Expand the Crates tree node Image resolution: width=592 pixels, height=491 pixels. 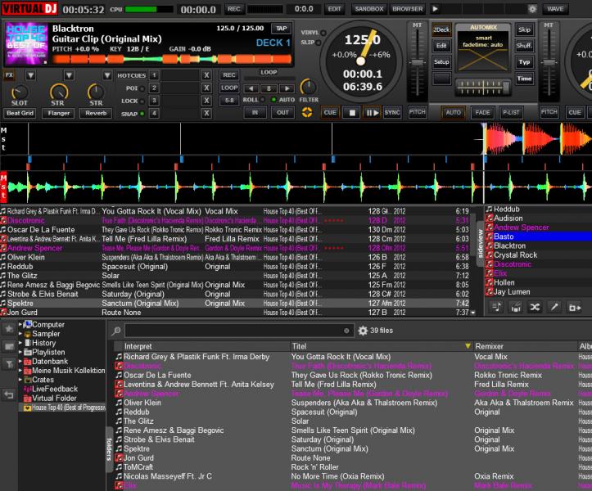20,380
